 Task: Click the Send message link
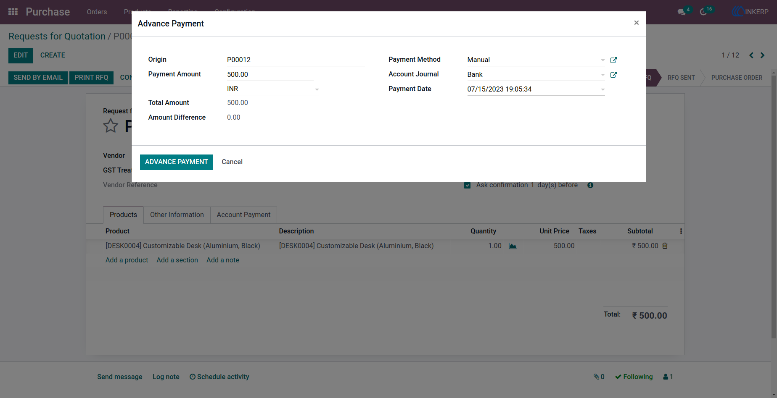[120, 377]
